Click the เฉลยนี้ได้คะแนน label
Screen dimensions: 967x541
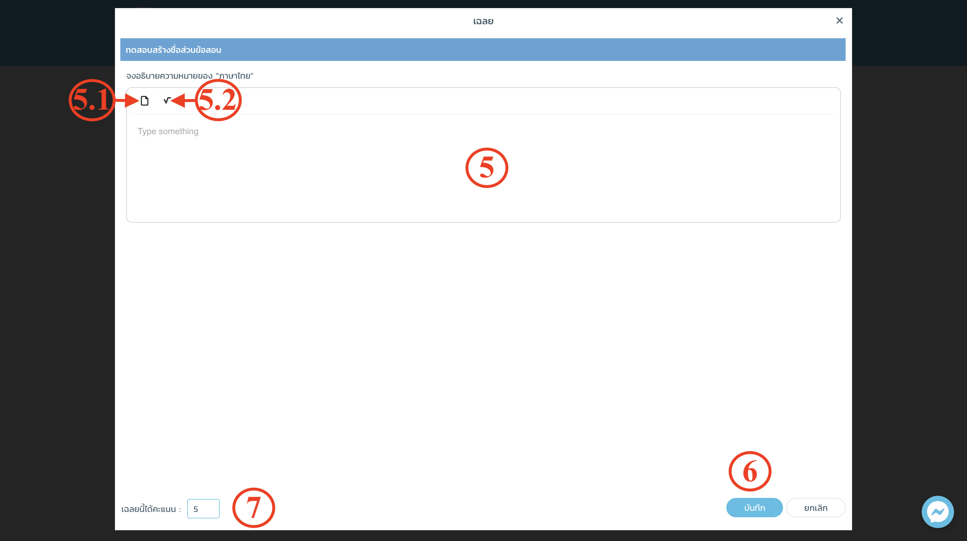pyautogui.click(x=151, y=509)
